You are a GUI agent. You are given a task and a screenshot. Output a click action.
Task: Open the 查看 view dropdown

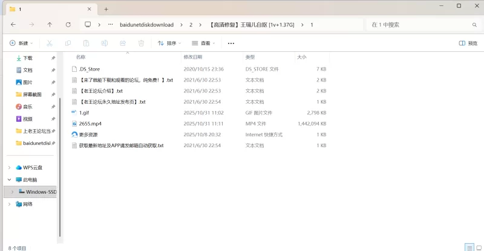203,43
